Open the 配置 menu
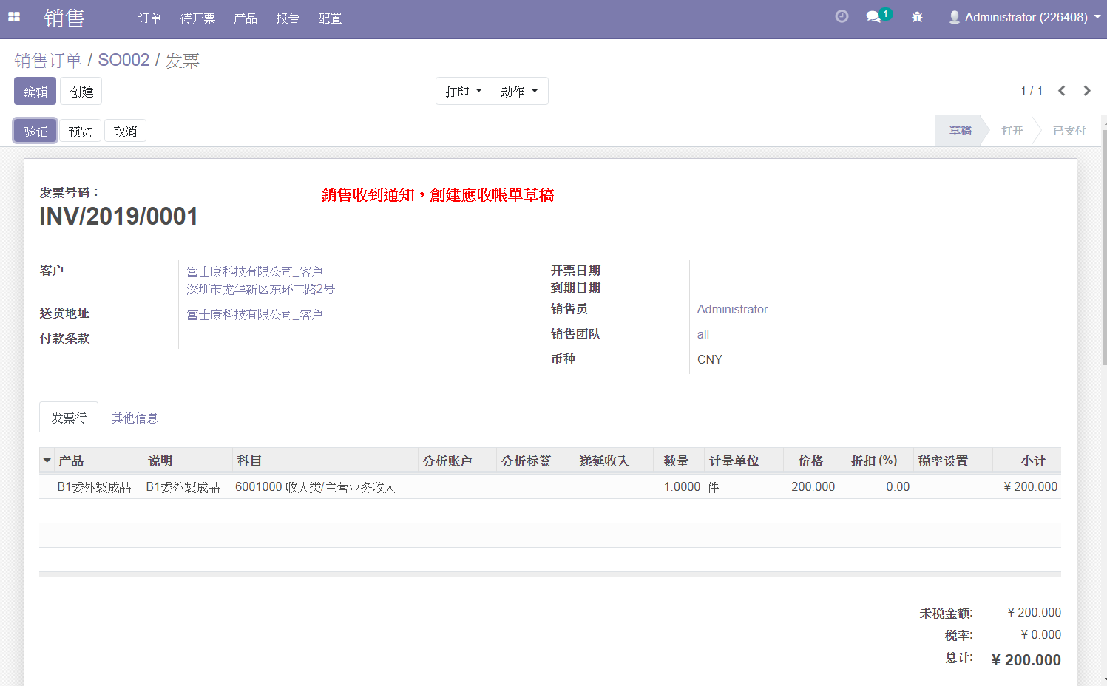This screenshot has width=1107, height=686. point(330,18)
